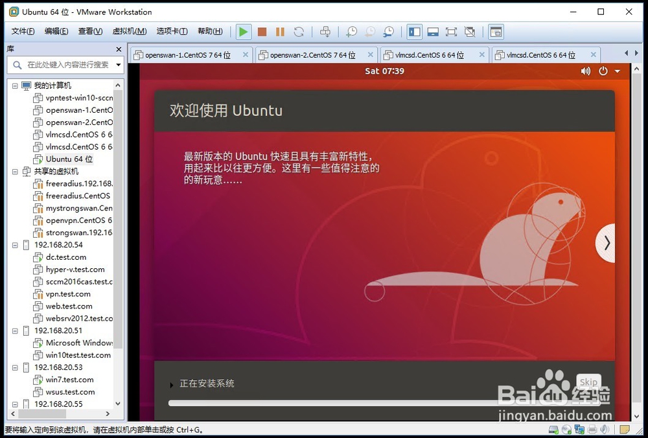The height and width of the screenshot is (438, 648).
Task: Shut down the guest with the stop icon
Action: [x=262, y=32]
